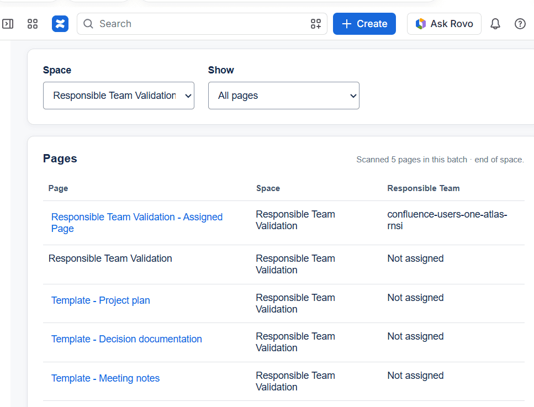Click the scanned 5 pages status text

(440, 160)
